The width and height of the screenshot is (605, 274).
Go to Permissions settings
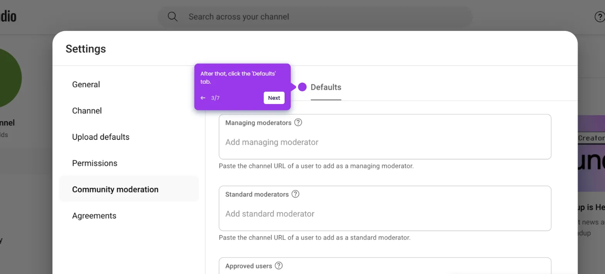[95, 163]
